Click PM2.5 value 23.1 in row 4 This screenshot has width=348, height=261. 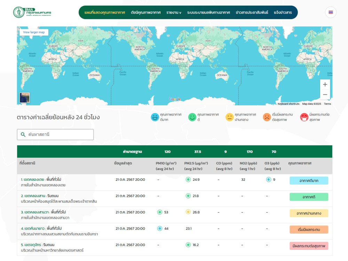pos(189,228)
